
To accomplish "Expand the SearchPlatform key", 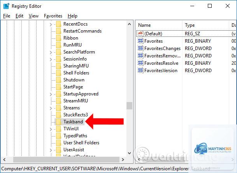I will click(51, 52).
